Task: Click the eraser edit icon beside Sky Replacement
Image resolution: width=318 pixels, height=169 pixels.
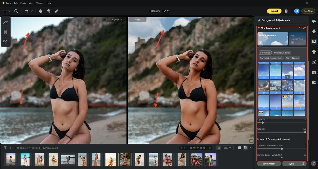Action: coord(304,28)
